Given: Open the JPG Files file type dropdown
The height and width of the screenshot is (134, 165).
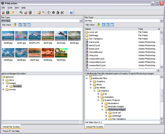Looking at the screenshot, I should coord(81,21).
